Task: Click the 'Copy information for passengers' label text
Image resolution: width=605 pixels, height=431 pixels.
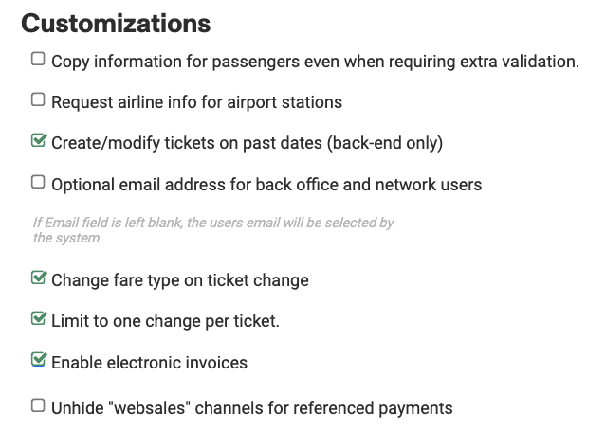Action: [314, 62]
